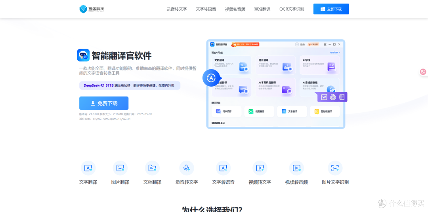The width and height of the screenshot is (428, 212).
Task: Open the 图片翻译 card's picture icon
Action: 287,67
